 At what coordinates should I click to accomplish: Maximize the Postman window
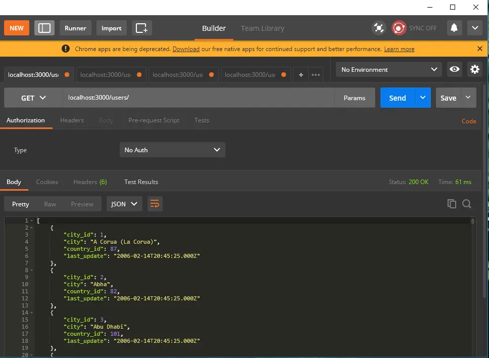tap(453, 7)
